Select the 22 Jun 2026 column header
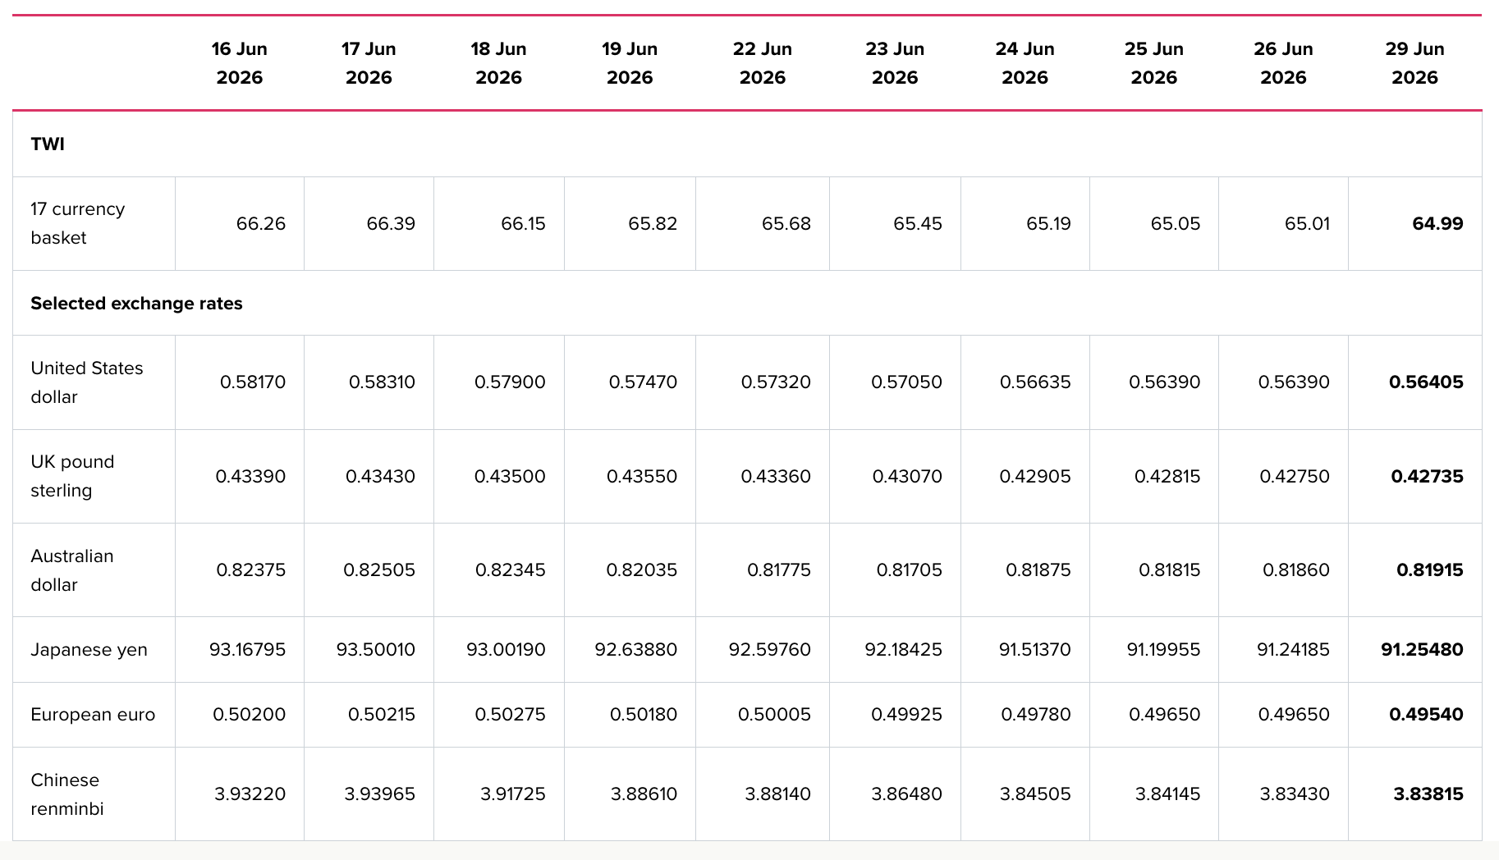Image resolution: width=1499 pixels, height=860 pixels. coord(763,63)
